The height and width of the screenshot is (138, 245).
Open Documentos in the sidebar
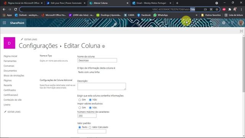(x=10, y=71)
